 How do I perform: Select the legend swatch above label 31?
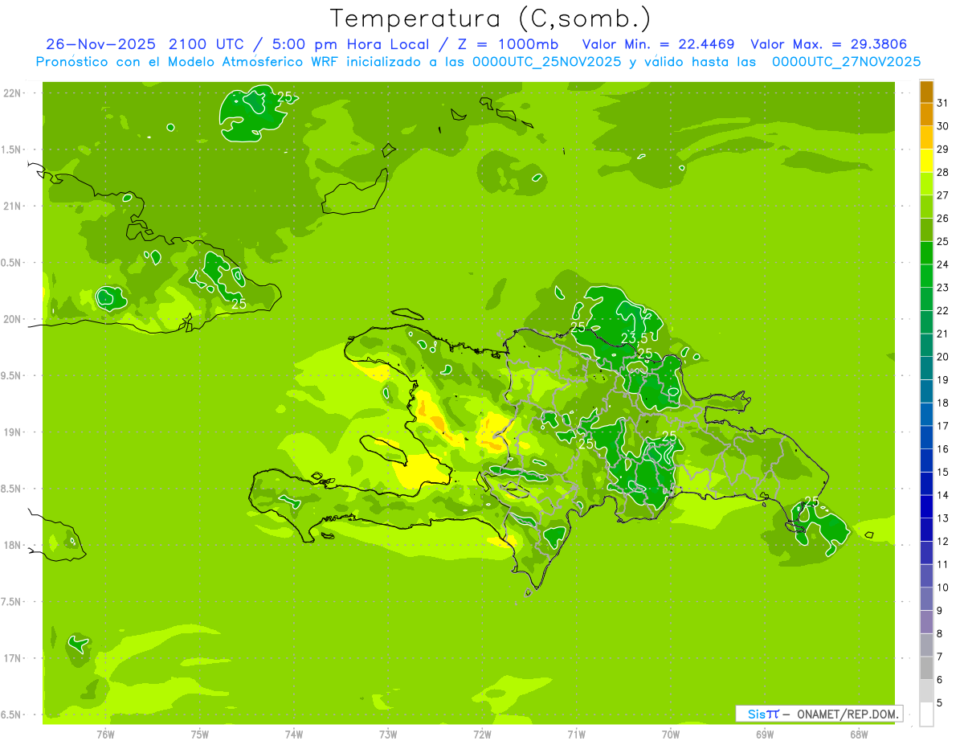pyautogui.click(x=926, y=92)
